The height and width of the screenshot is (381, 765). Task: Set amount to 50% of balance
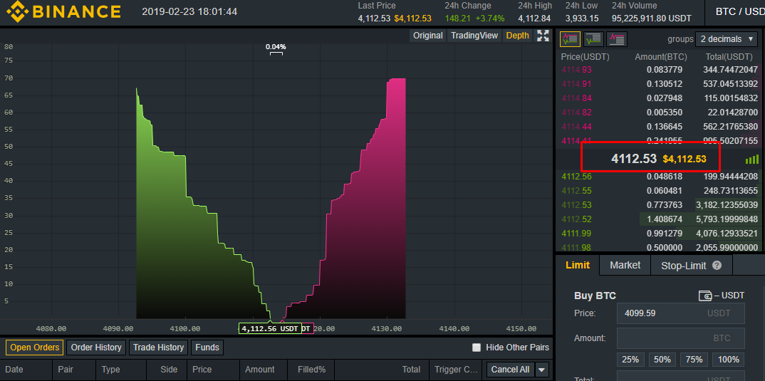662,360
